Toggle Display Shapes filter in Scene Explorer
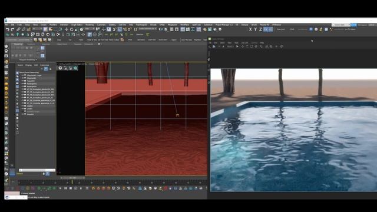 17,76
